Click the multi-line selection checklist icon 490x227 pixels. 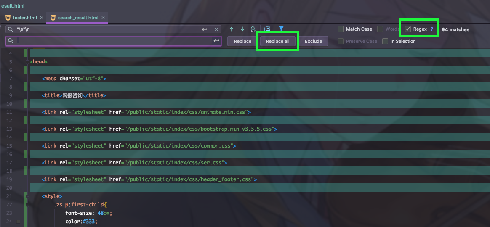267,29
